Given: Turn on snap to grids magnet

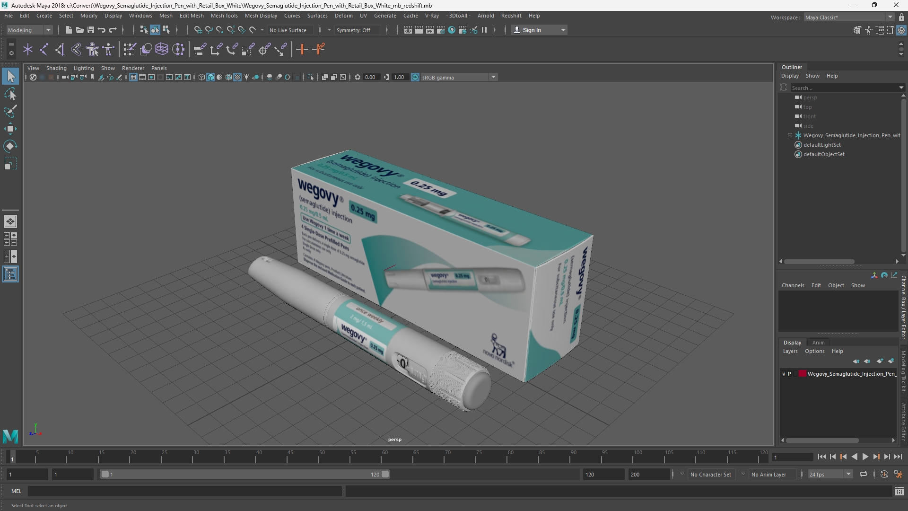Looking at the screenshot, I should click(x=198, y=30).
